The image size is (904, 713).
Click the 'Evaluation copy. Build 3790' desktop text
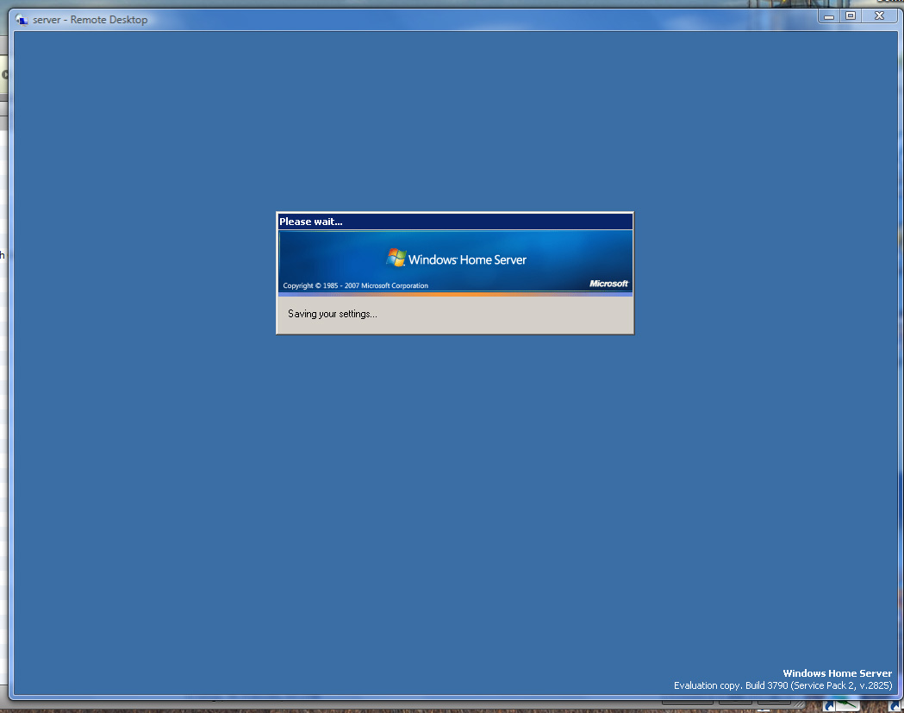click(x=782, y=685)
